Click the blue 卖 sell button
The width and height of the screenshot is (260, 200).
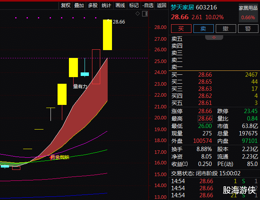pyautogui.click(x=203, y=29)
